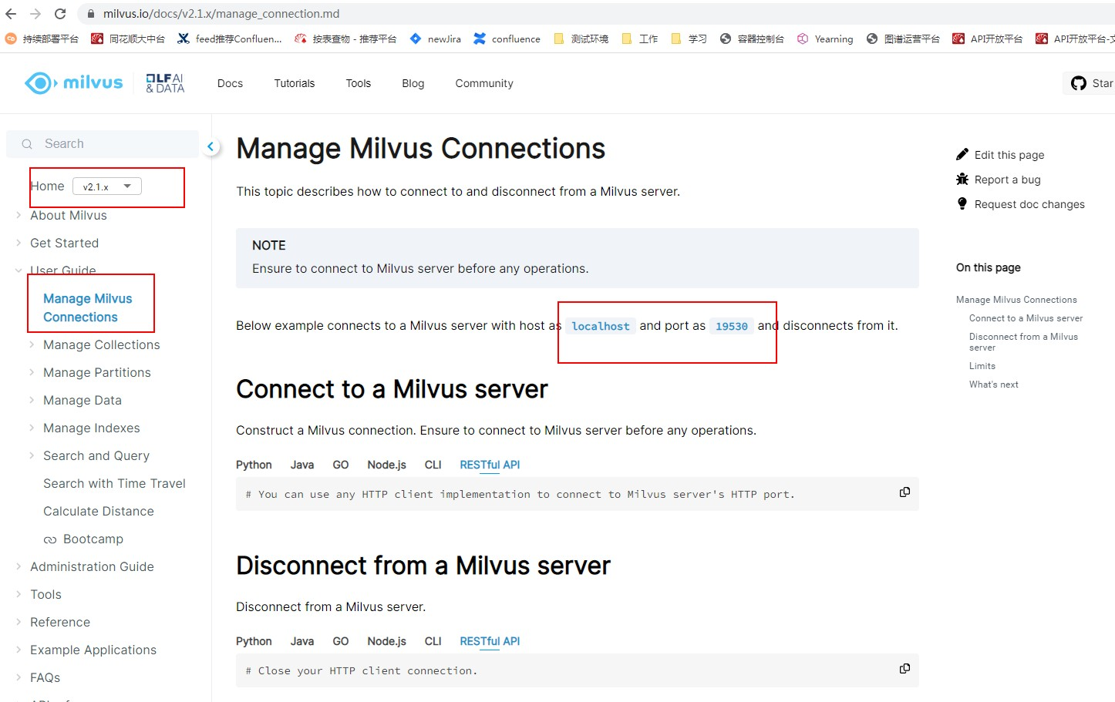This screenshot has width=1115, height=702.
Task: Copy the HTTP connection code snippet
Action: (x=904, y=492)
